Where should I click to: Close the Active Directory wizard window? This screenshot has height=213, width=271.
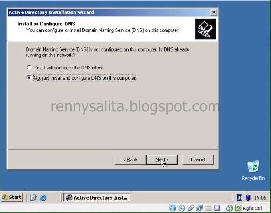[213, 12]
